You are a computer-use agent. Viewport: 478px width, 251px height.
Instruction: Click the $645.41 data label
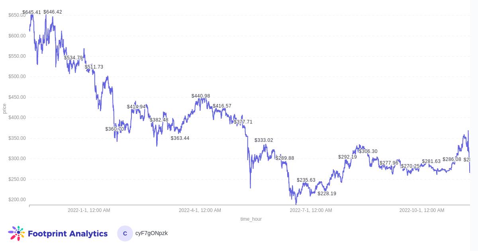(31, 12)
